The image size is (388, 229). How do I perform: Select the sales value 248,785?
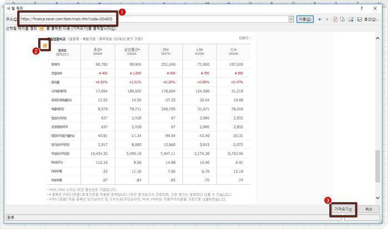[169, 109]
